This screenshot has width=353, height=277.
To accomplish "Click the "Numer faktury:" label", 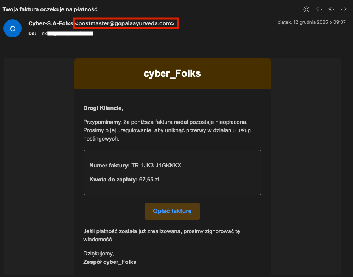I will (109, 166).
